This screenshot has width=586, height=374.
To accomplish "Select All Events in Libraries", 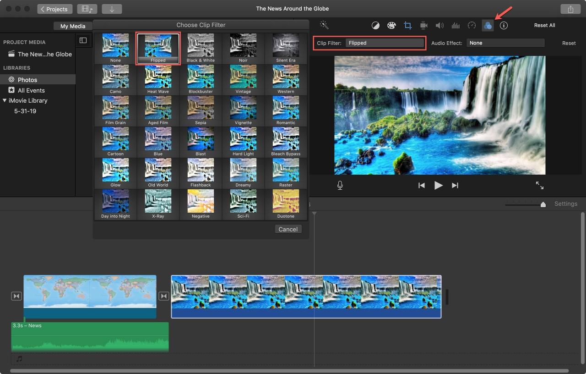I will (x=31, y=90).
